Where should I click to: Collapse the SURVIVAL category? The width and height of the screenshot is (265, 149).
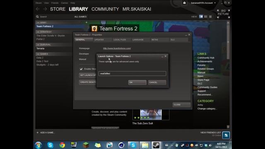pyautogui.click(x=38, y=45)
